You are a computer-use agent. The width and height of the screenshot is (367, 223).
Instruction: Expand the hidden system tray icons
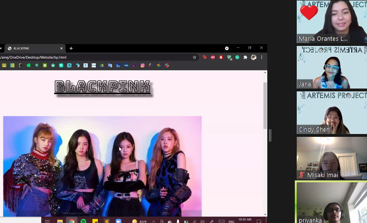(153, 222)
